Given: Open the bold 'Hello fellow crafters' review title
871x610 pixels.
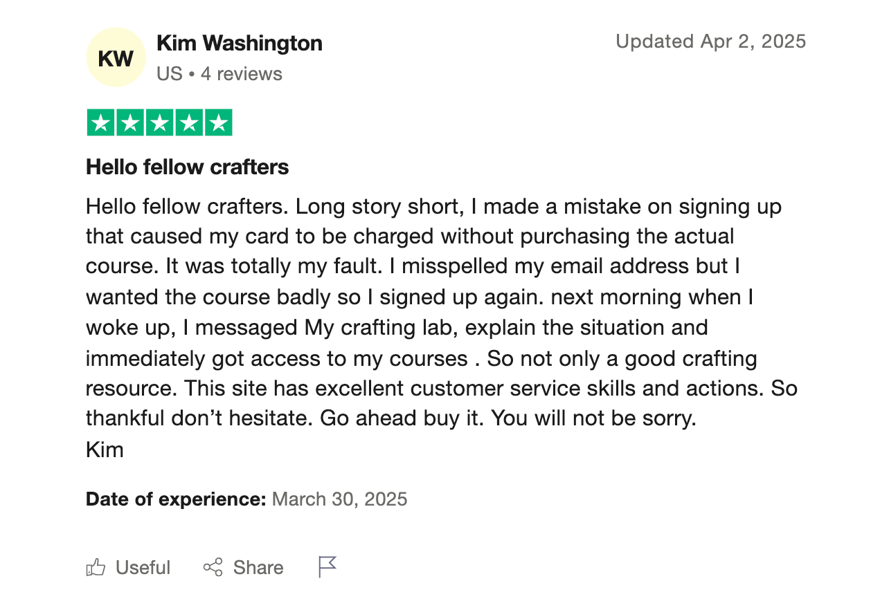Looking at the screenshot, I should [188, 167].
